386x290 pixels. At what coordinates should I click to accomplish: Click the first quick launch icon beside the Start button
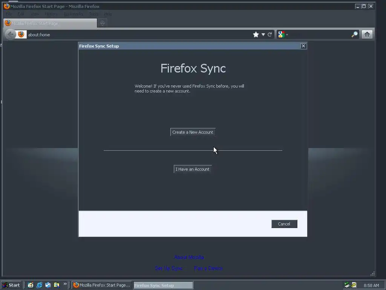(31, 285)
